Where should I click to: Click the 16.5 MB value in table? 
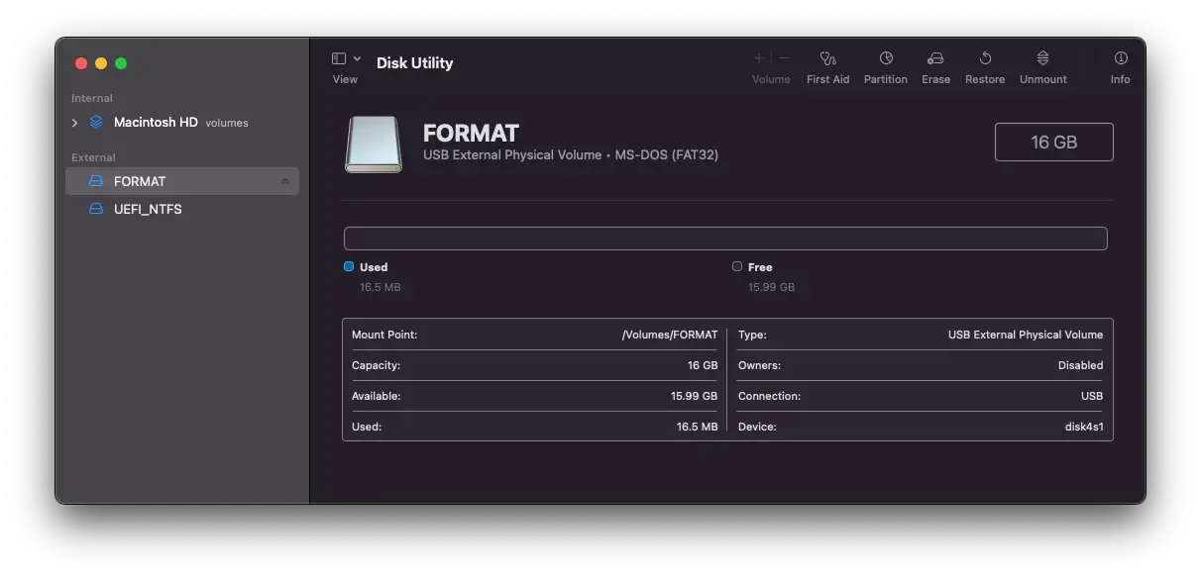[698, 427]
